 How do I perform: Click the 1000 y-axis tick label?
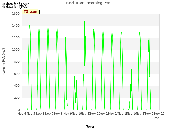click(16, 50)
